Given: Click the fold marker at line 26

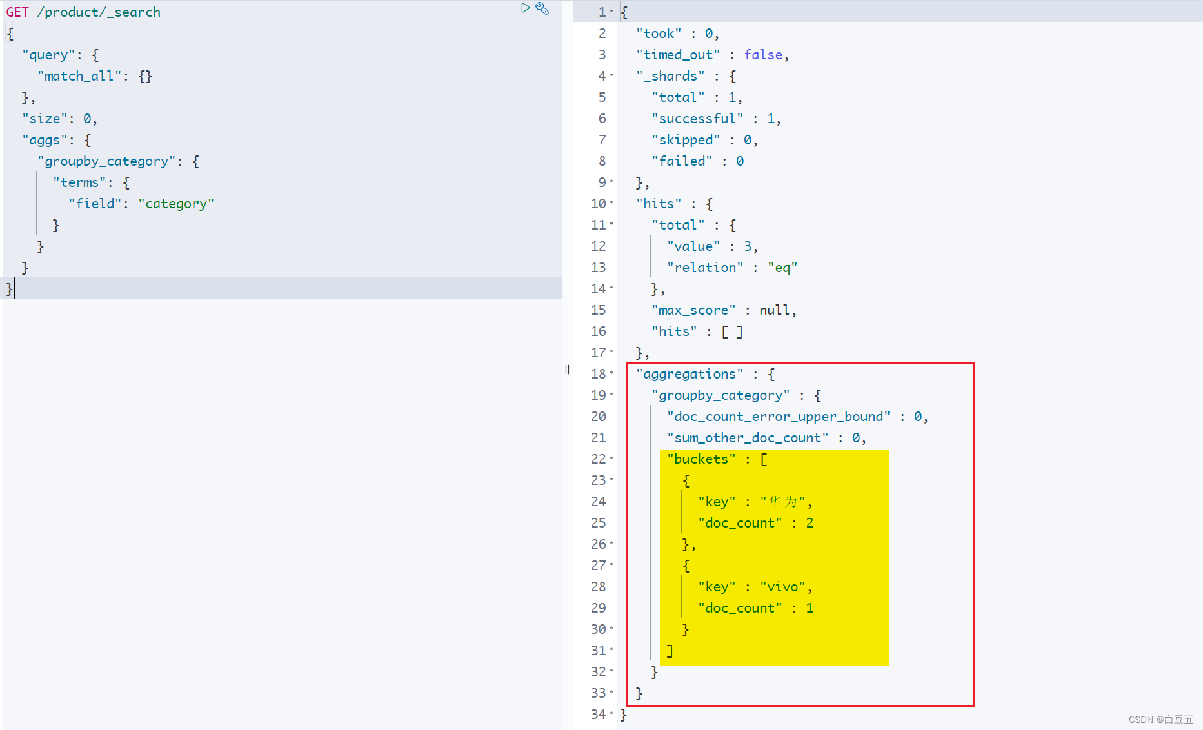Looking at the screenshot, I should pyautogui.click(x=611, y=544).
